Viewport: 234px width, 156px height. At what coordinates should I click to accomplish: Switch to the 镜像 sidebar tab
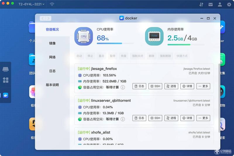pyautogui.click(x=52, y=43)
